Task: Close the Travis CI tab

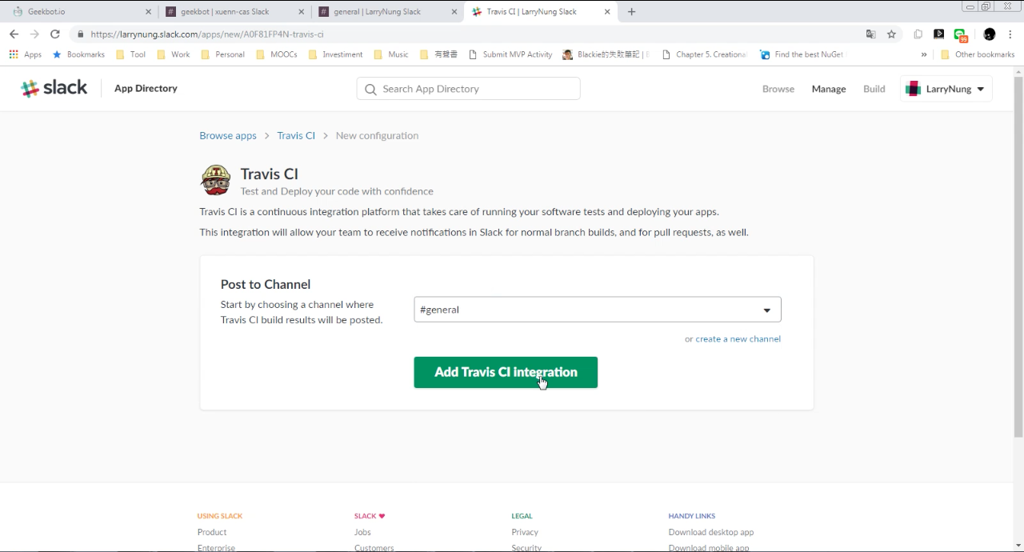Action: [607, 12]
